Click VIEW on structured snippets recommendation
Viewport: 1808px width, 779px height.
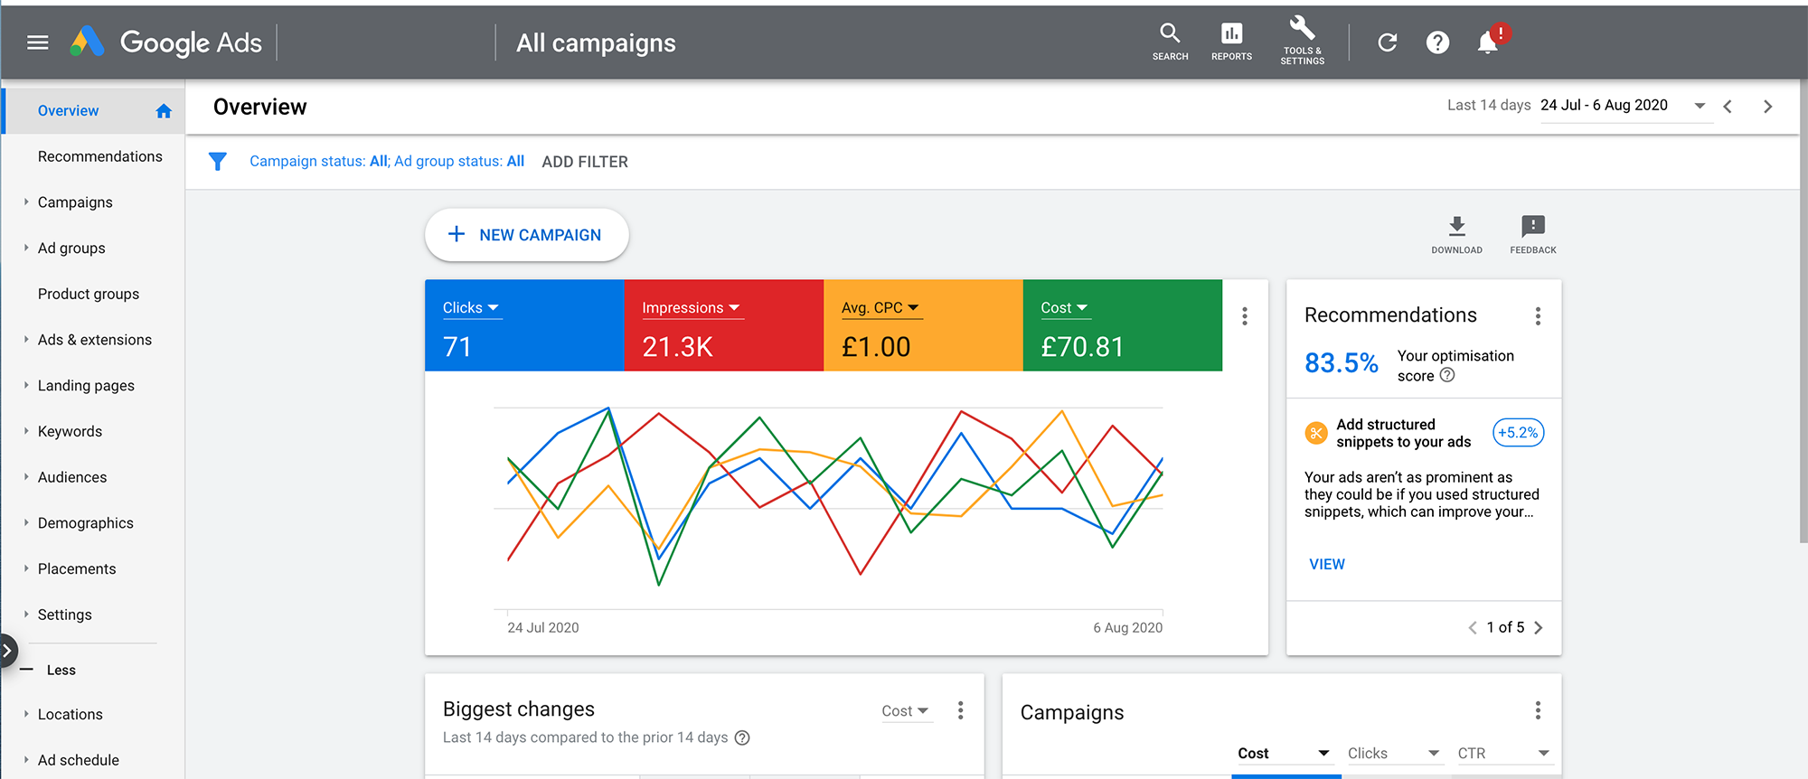[1326, 564]
